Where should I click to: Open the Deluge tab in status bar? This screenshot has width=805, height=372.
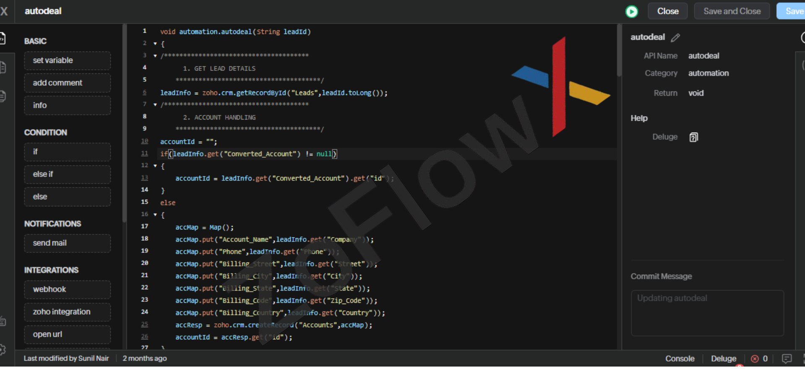pyautogui.click(x=723, y=359)
